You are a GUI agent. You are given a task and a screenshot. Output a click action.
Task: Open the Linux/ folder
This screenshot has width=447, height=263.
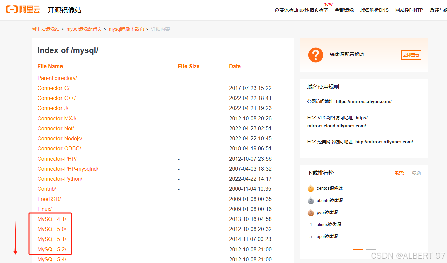[x=45, y=209]
